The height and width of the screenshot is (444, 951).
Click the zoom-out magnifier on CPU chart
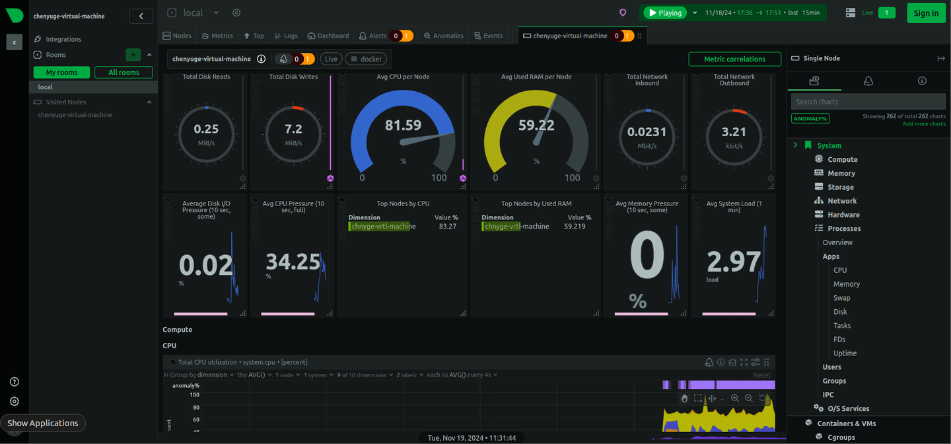coord(748,398)
